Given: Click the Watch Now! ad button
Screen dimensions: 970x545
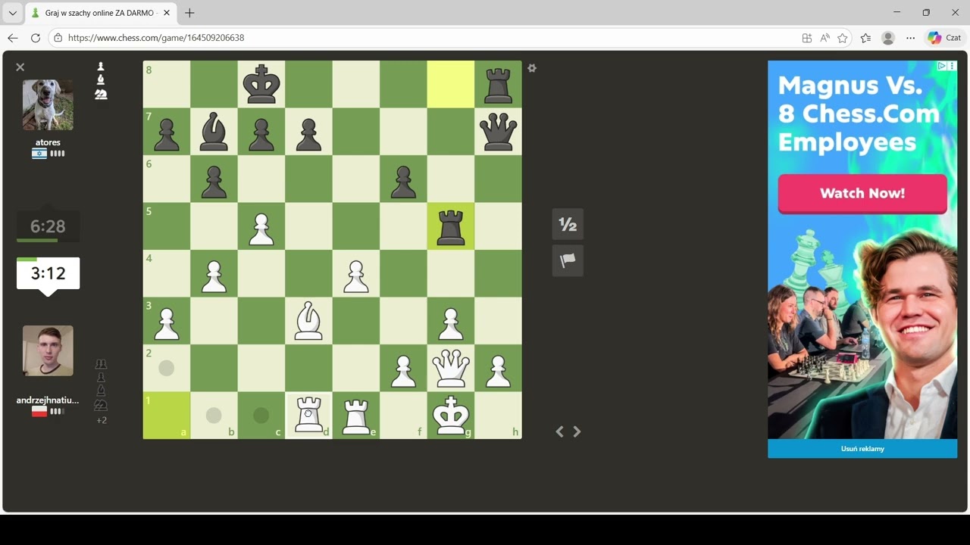Looking at the screenshot, I should (x=862, y=193).
